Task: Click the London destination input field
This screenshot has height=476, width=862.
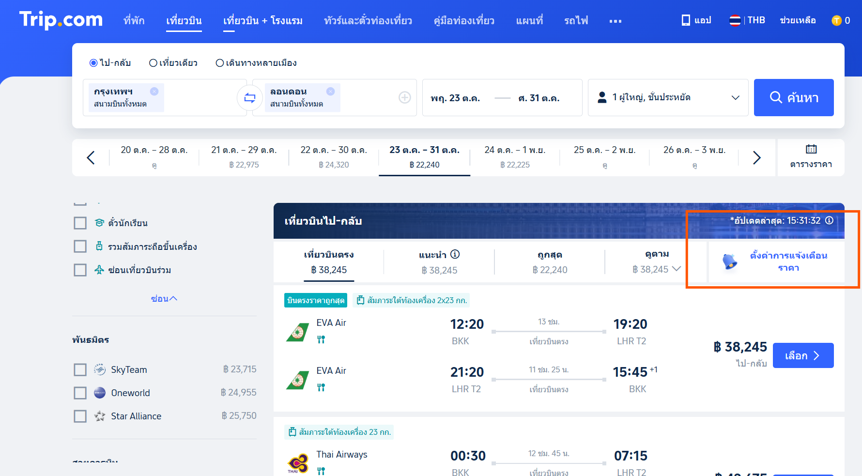Action: [x=334, y=97]
